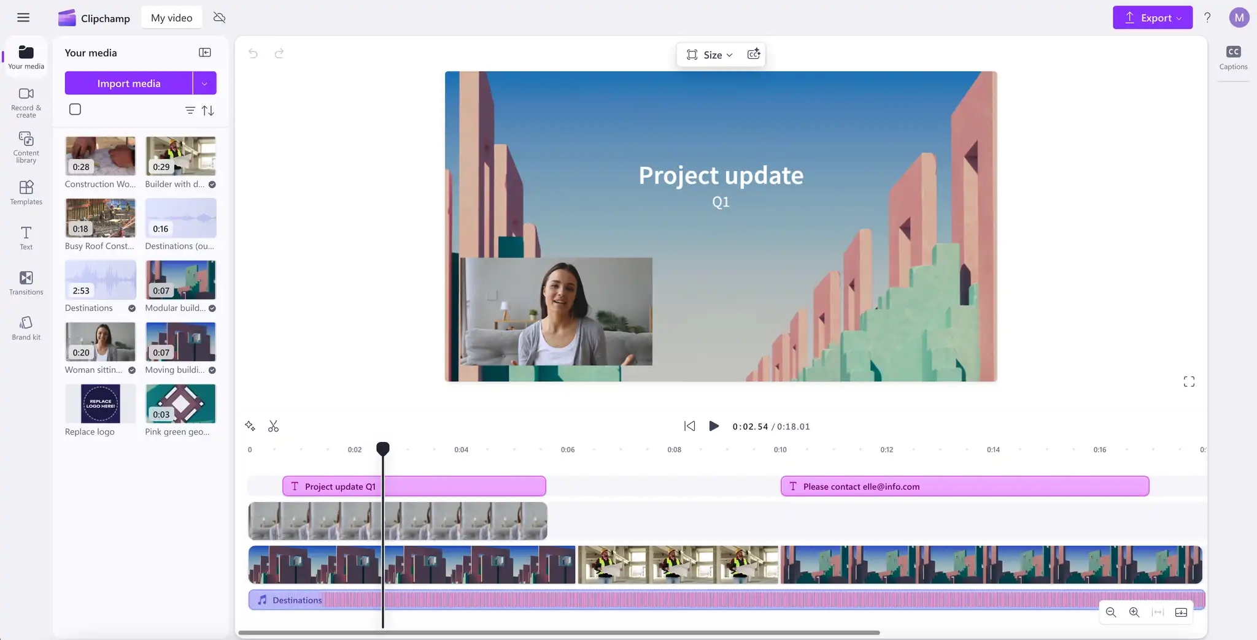Viewport: 1257px width, 640px height.
Task: Select the pink building clip at timeline start
Action: 412,565
